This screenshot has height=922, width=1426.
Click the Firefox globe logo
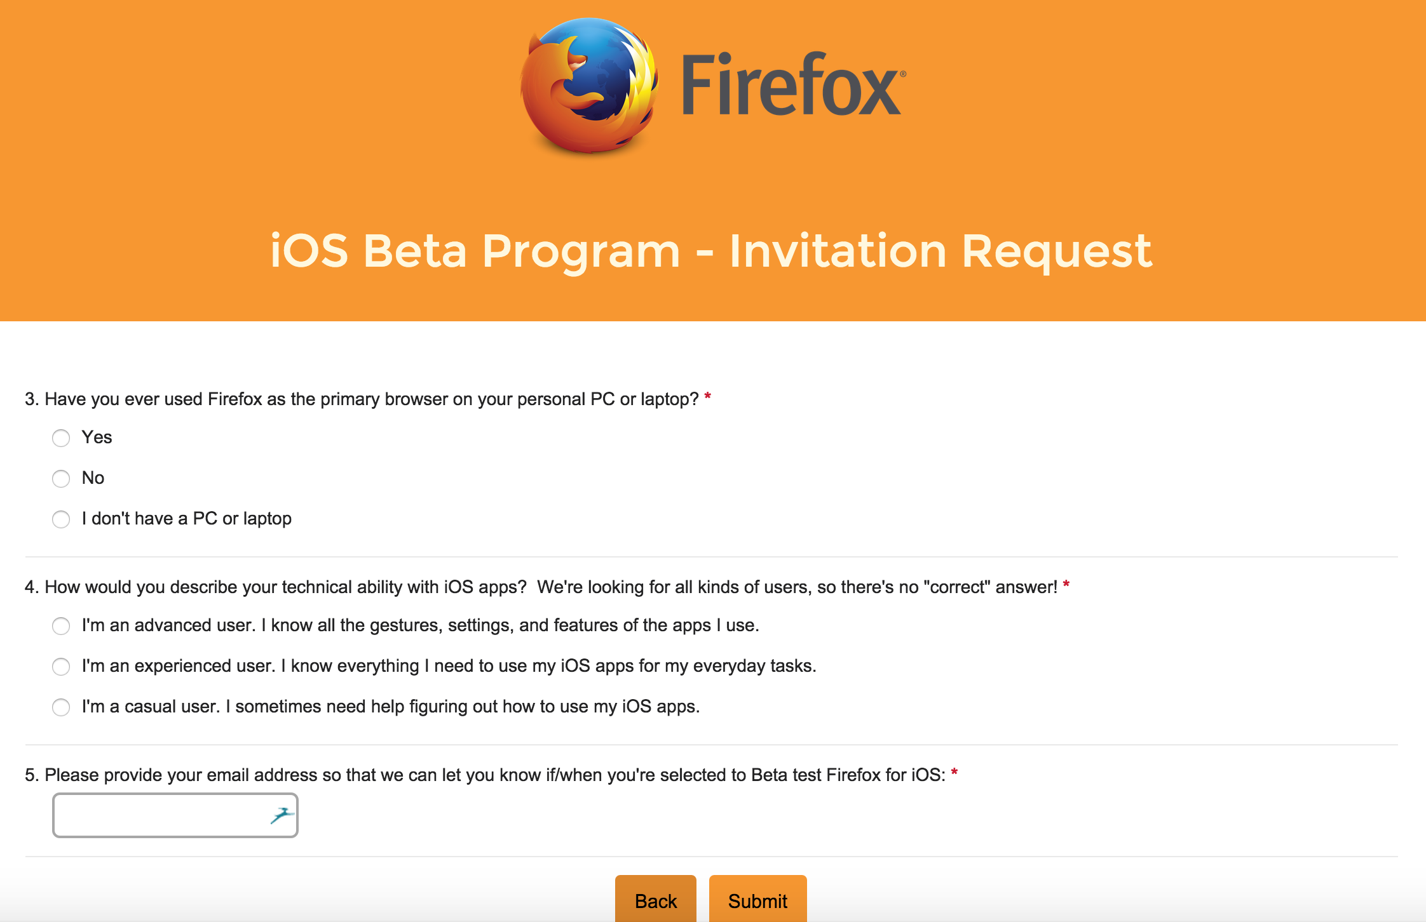[x=588, y=86]
